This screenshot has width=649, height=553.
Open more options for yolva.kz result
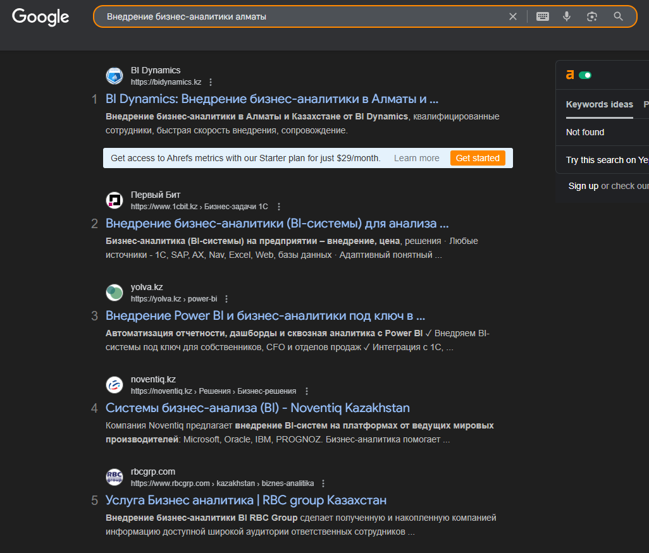tap(226, 299)
